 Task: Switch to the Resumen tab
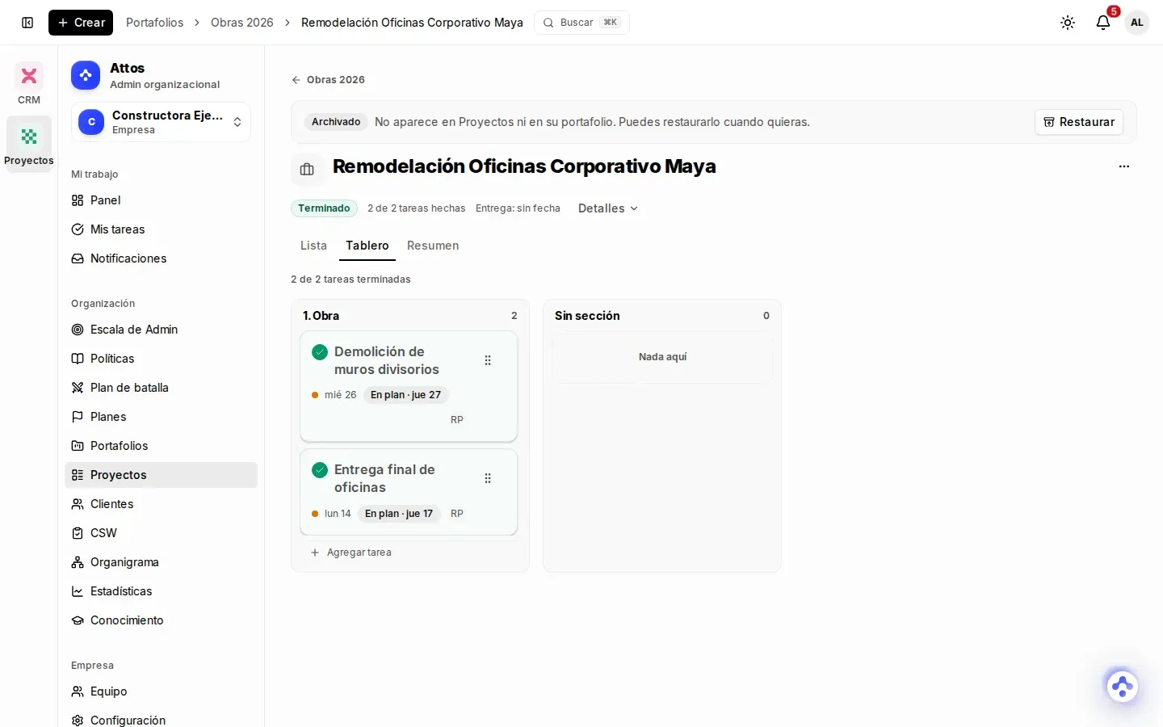pyautogui.click(x=433, y=246)
